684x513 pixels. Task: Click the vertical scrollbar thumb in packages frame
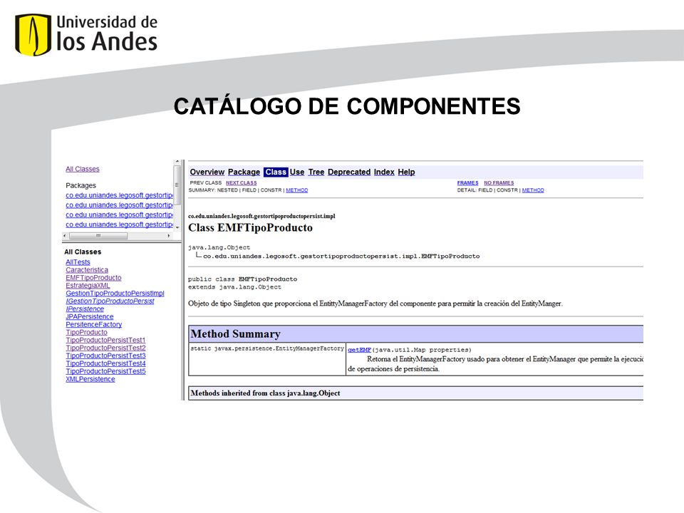point(177,185)
